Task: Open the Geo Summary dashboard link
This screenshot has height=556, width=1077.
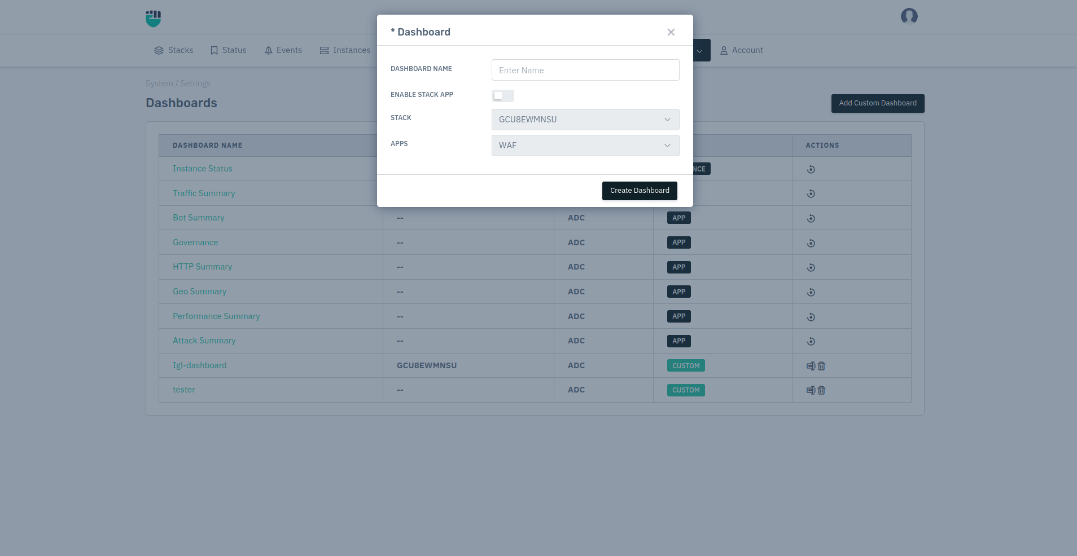Action: [200, 292]
